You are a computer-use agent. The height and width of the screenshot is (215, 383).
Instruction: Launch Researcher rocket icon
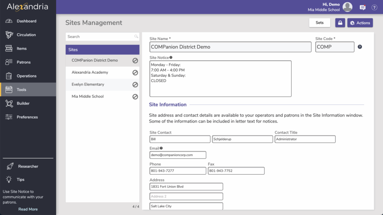[10, 166]
